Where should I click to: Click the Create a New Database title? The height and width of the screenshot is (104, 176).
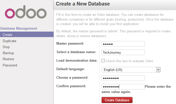[83, 4]
